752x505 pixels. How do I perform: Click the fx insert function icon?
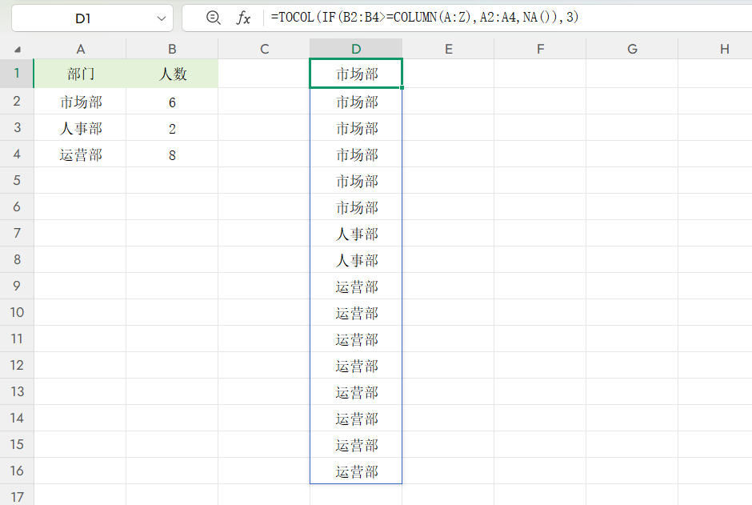[x=242, y=18]
